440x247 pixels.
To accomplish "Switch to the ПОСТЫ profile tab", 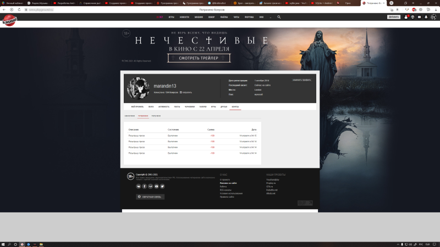I will [177, 106].
